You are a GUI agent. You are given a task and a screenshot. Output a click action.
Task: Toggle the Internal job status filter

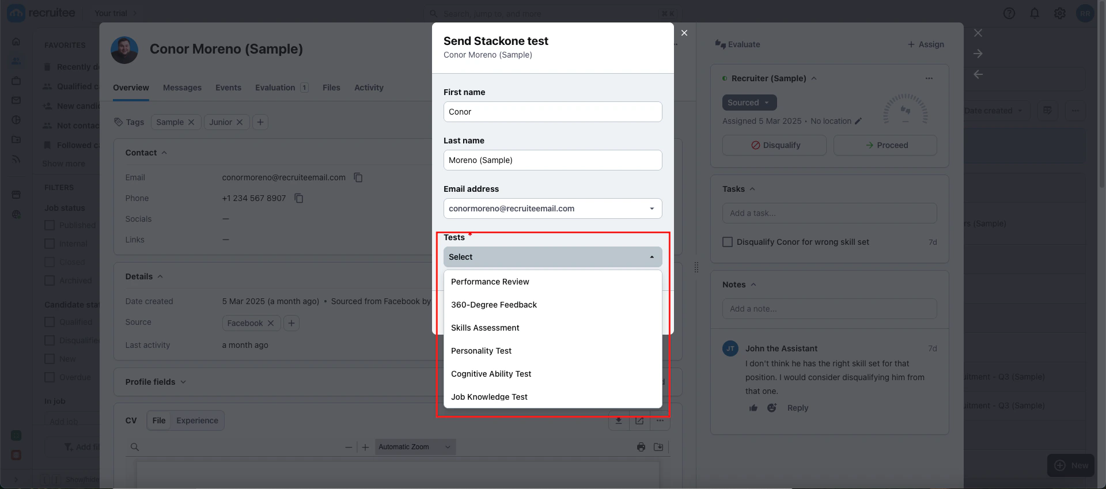(50, 244)
